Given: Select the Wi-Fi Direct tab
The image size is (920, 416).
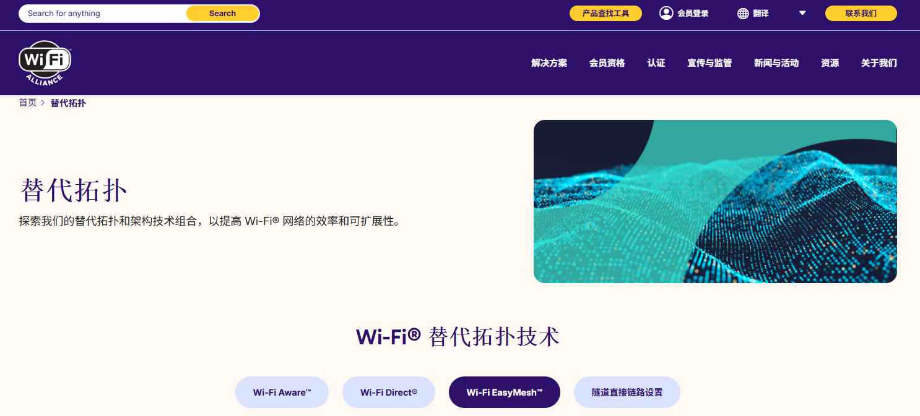Looking at the screenshot, I should coord(389,393).
